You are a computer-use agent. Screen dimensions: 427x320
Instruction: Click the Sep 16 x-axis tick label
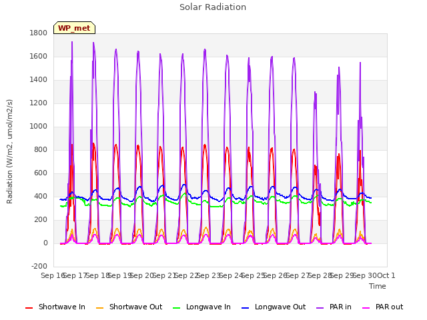pyautogui.click(x=53, y=275)
